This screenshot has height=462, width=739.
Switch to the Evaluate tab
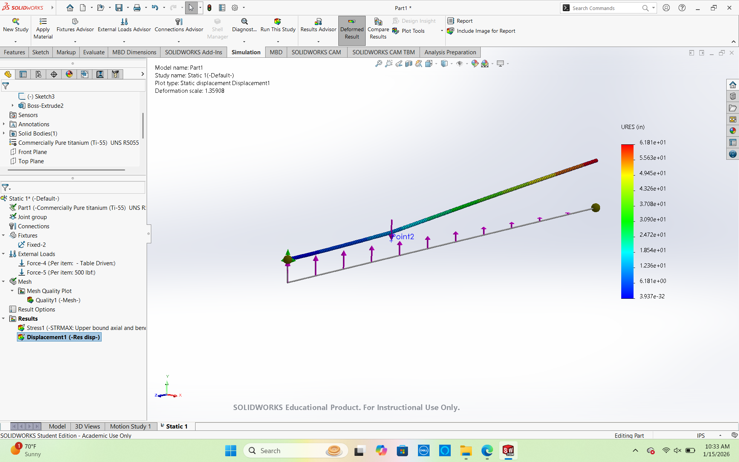click(94, 52)
